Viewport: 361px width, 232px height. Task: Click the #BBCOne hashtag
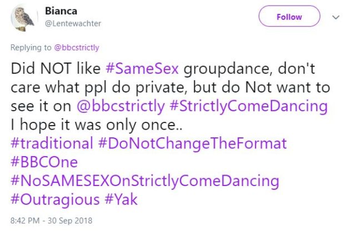(44, 162)
